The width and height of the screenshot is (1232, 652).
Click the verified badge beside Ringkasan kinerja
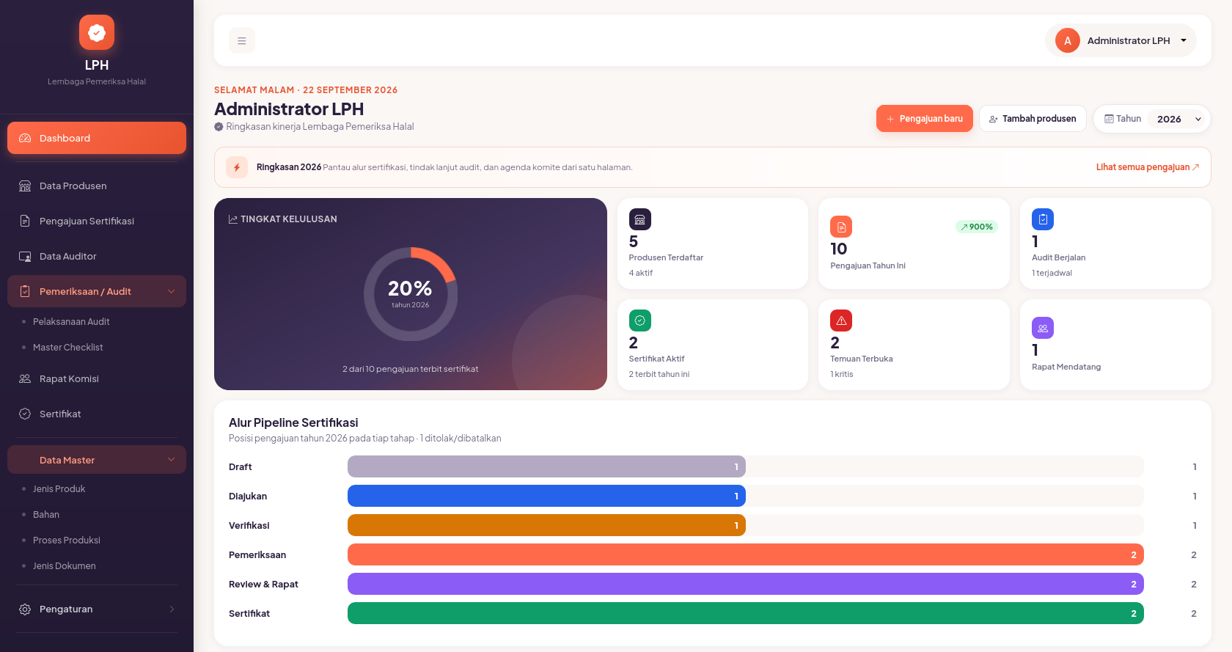(x=219, y=127)
